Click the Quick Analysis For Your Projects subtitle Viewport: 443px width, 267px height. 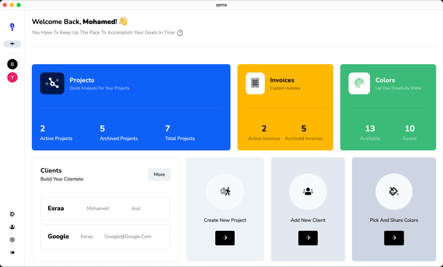99,88
